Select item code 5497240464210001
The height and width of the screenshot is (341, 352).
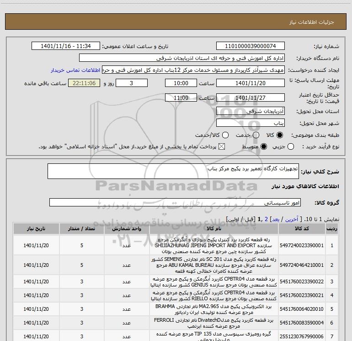click(x=302, y=265)
